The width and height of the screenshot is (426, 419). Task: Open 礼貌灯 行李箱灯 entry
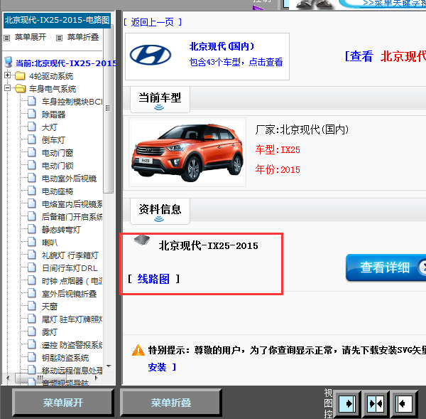(x=70, y=255)
